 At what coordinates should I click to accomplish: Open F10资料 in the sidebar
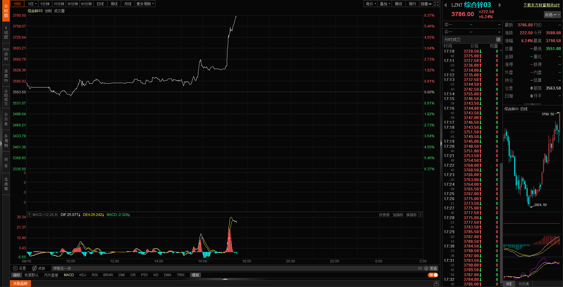pos(6,54)
